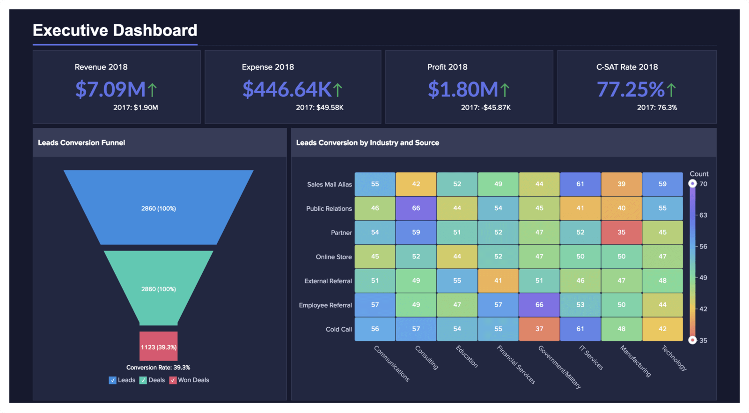Click Leads Conversion by Industry and Source header

[x=367, y=143]
